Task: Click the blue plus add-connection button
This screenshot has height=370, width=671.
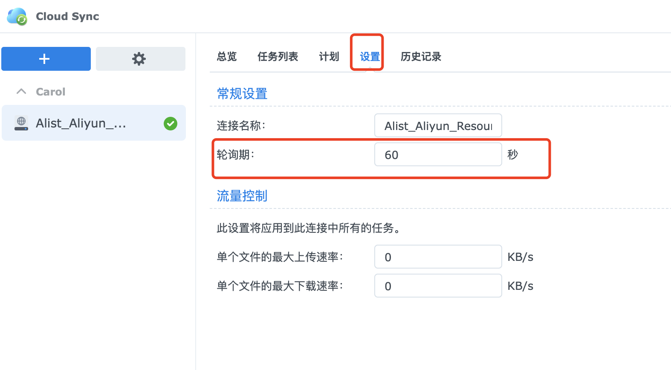Action: [x=46, y=59]
